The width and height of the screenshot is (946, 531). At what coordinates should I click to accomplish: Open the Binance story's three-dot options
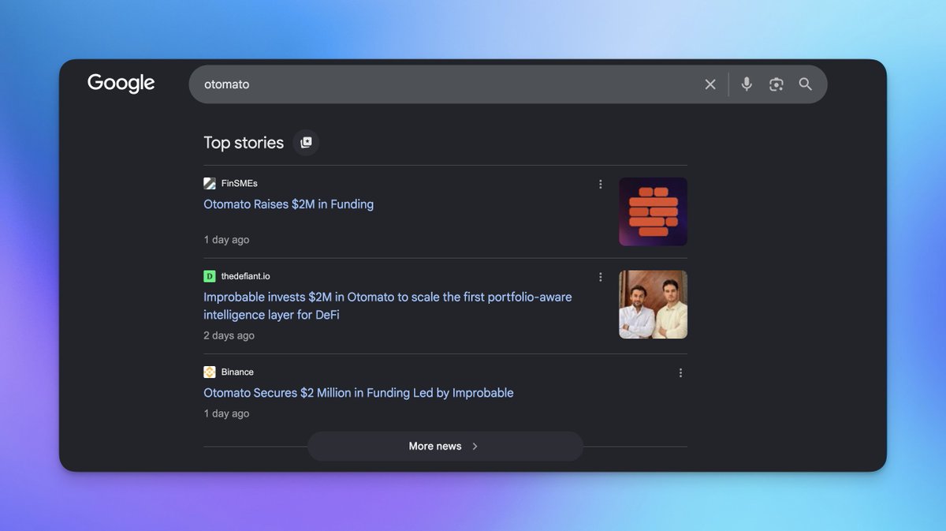(x=680, y=372)
